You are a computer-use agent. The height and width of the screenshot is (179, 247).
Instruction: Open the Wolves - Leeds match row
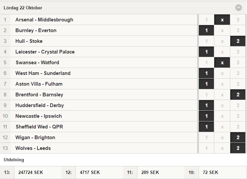pos(99,148)
